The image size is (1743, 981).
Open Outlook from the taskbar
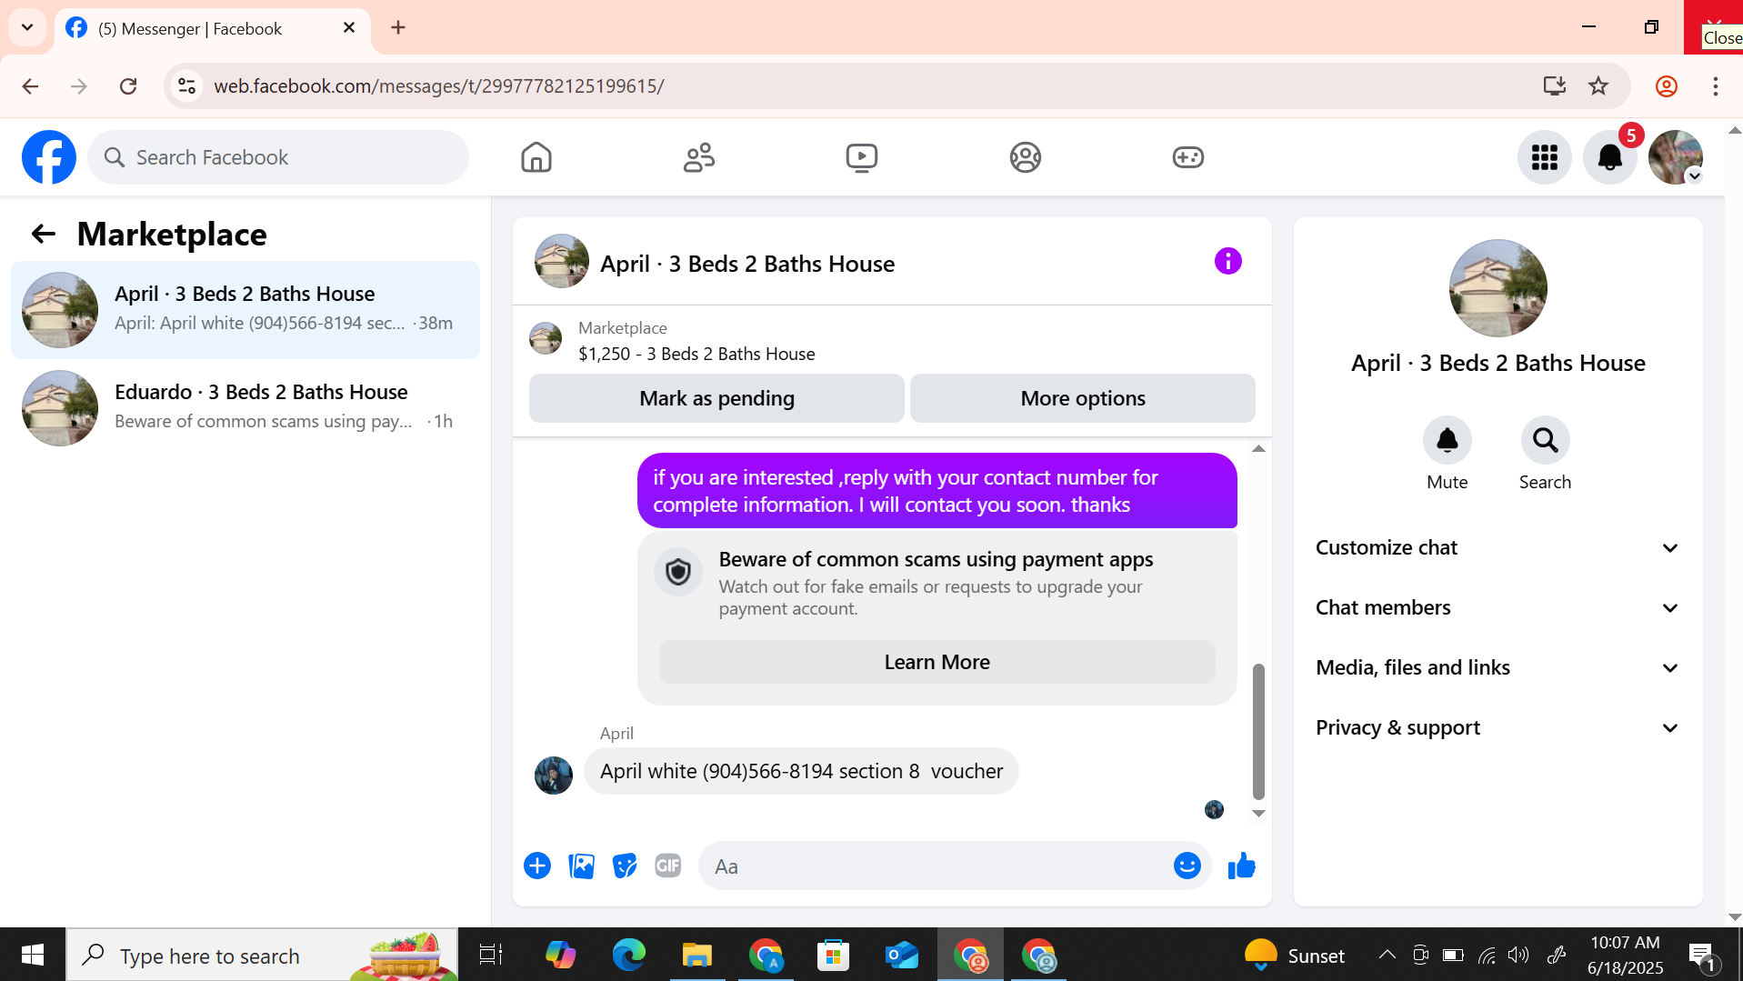(901, 955)
